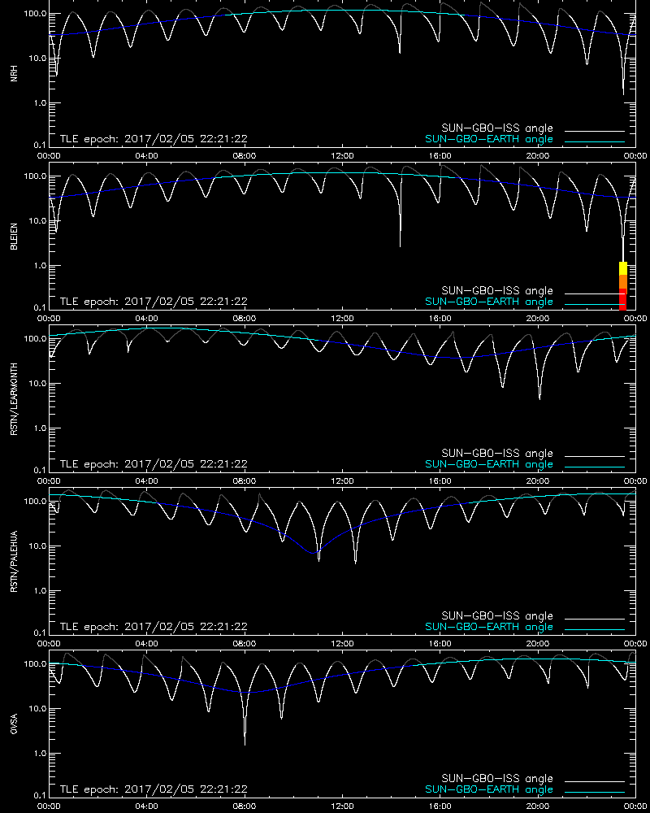Click the 1.0 y-axis value in BLEIEN panel
Image resolution: width=650 pixels, height=813 pixels.
[x=40, y=266]
